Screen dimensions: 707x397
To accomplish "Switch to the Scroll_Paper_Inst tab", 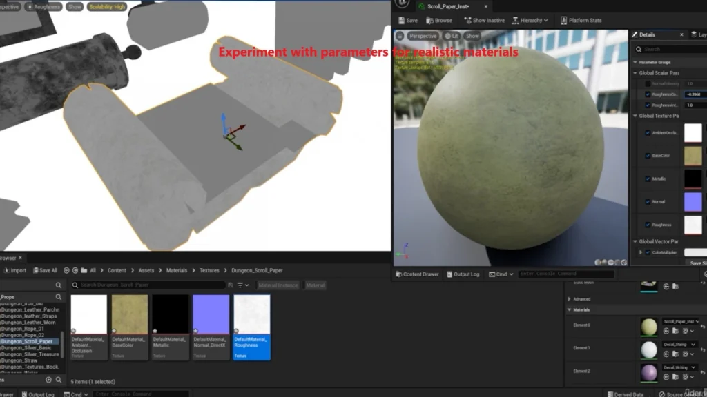I will coord(448,6).
